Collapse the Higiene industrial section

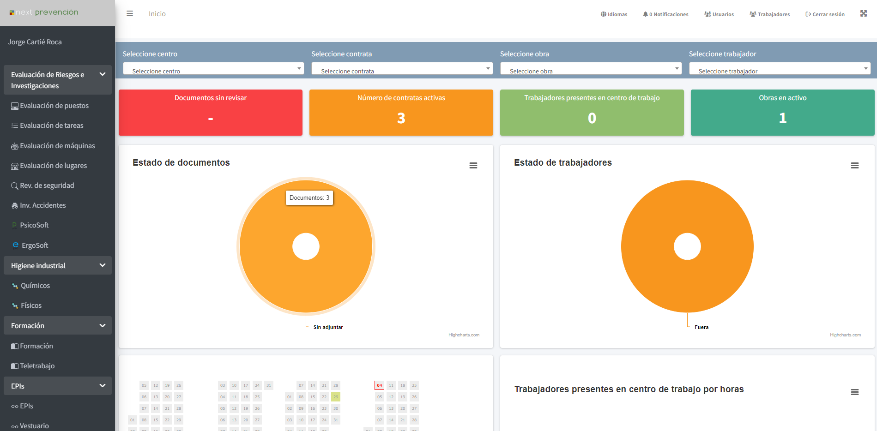point(58,265)
